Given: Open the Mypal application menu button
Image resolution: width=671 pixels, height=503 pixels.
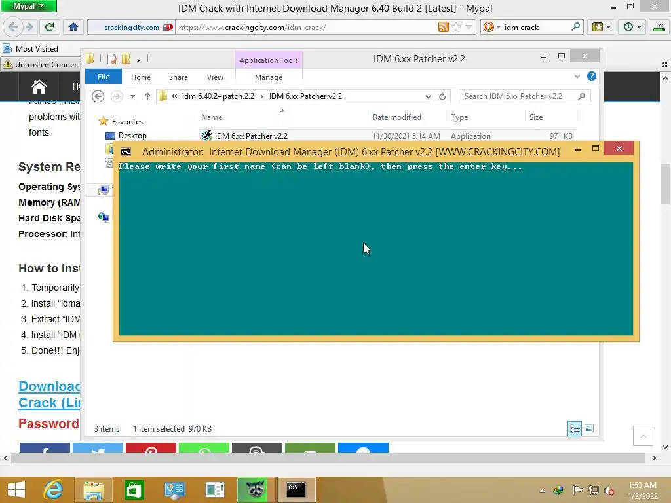Looking at the screenshot, I should point(28,6).
